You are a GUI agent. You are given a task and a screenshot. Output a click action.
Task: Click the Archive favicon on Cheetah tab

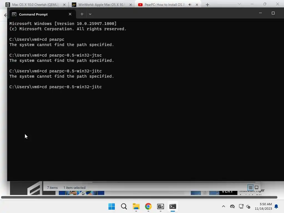pos(7,5)
